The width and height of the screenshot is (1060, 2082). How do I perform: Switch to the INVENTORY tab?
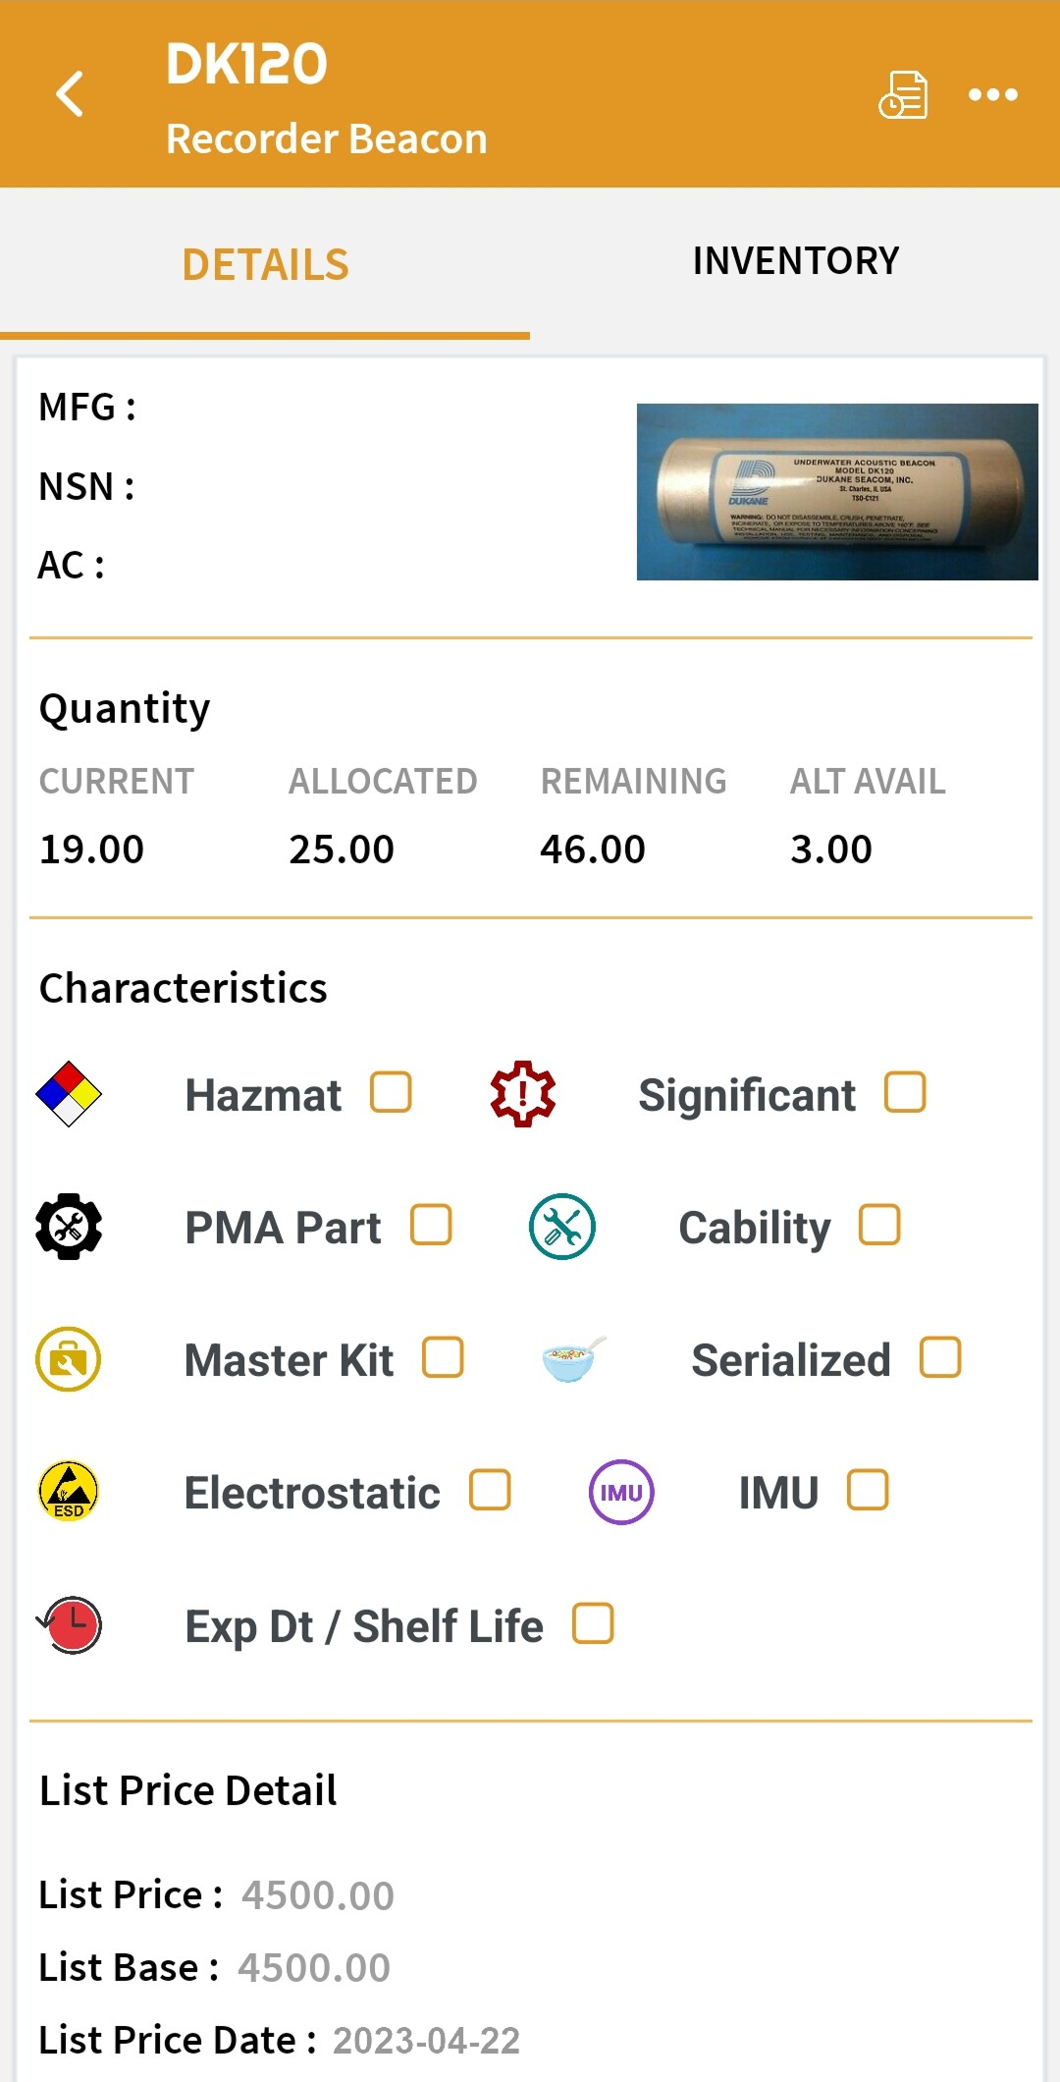[795, 261]
